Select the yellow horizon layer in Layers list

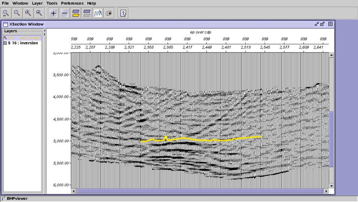coord(22,38)
